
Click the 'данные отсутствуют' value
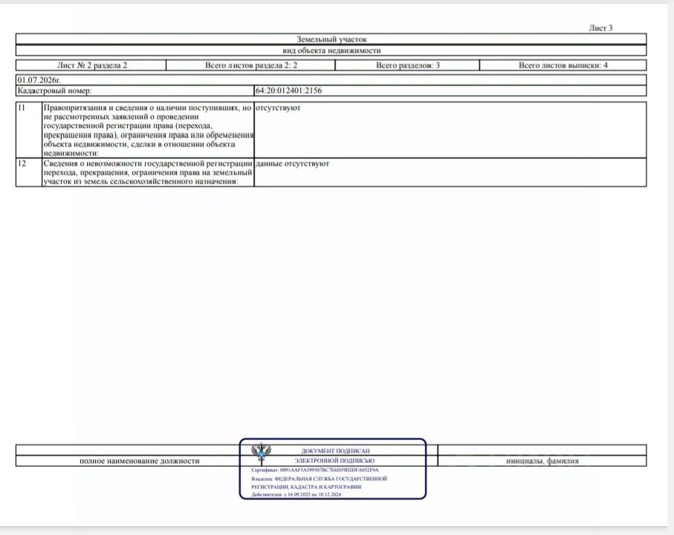[292, 163]
